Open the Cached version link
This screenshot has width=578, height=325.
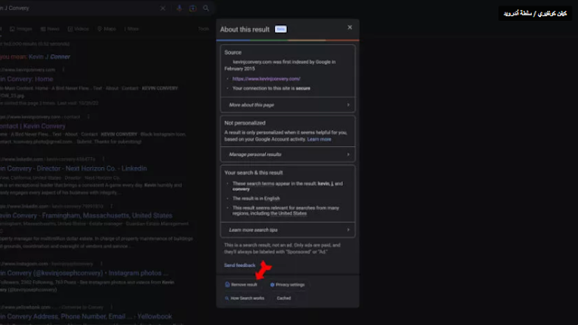pos(284,298)
